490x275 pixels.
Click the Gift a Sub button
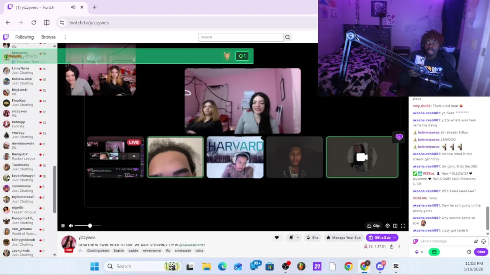click(x=382, y=238)
